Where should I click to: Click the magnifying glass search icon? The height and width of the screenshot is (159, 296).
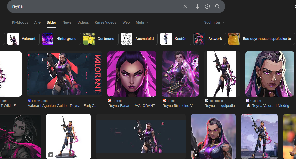[x=218, y=6]
